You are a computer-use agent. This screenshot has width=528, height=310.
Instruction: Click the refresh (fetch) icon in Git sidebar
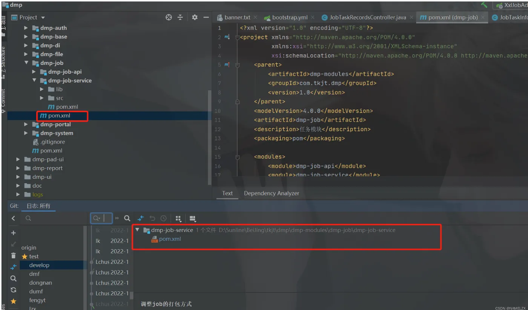(x=14, y=290)
